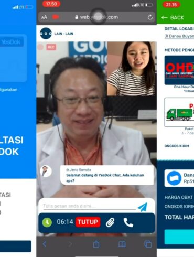
Task: Open the web.yesdok.com address field
Action: point(96,17)
